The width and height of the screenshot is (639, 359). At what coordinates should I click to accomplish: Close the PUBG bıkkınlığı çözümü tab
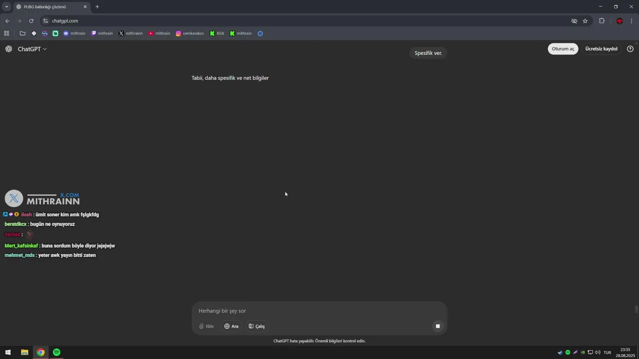(x=85, y=6)
